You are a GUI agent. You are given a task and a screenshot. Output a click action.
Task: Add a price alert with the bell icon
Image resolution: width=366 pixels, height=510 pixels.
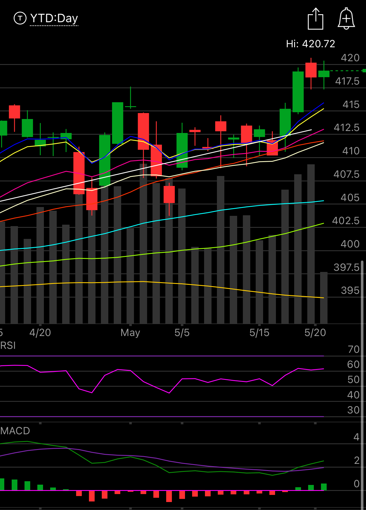[346, 19]
